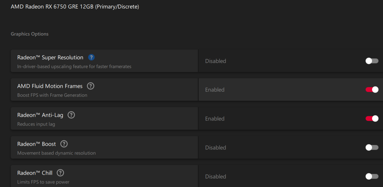Image resolution: width=383 pixels, height=187 pixels.
Task: Click the AMD Fluid Motion Frames help icon
Action: (x=91, y=86)
